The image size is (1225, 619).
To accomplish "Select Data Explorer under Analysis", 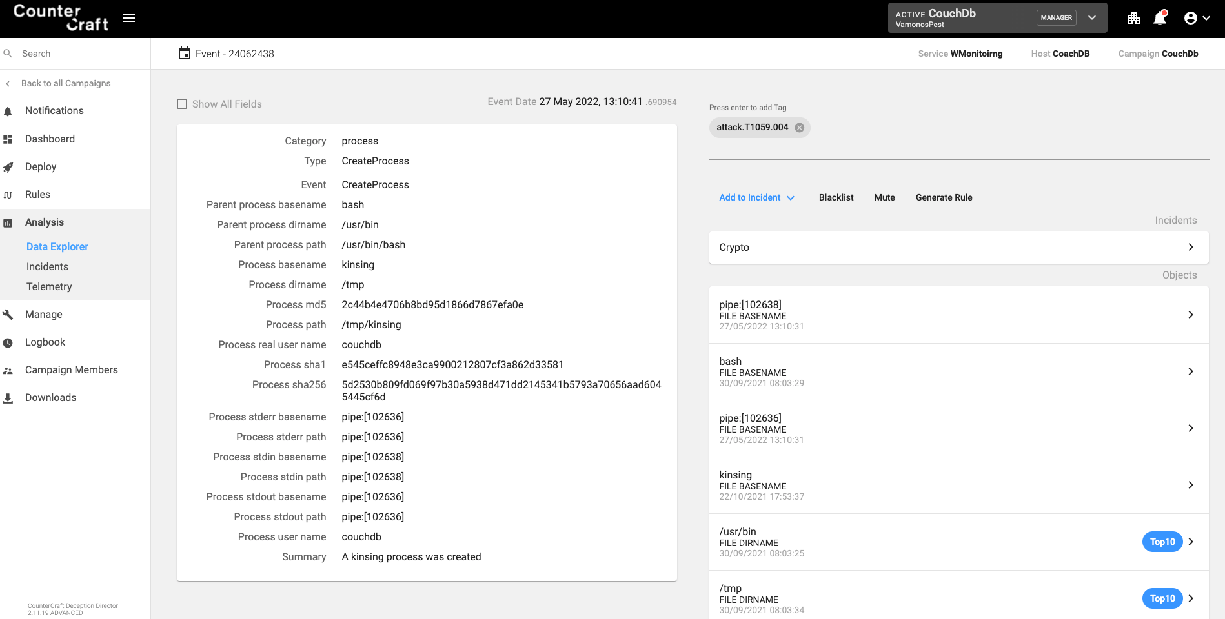I will (x=57, y=247).
